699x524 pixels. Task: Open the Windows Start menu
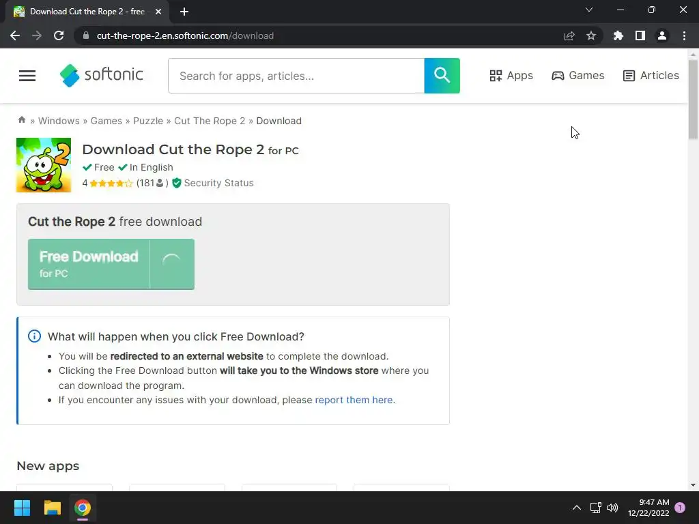tap(22, 508)
